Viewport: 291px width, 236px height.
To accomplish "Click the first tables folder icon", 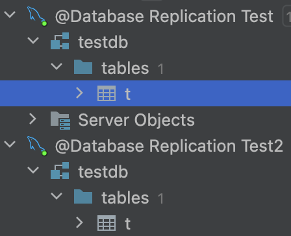I will click(x=83, y=67).
